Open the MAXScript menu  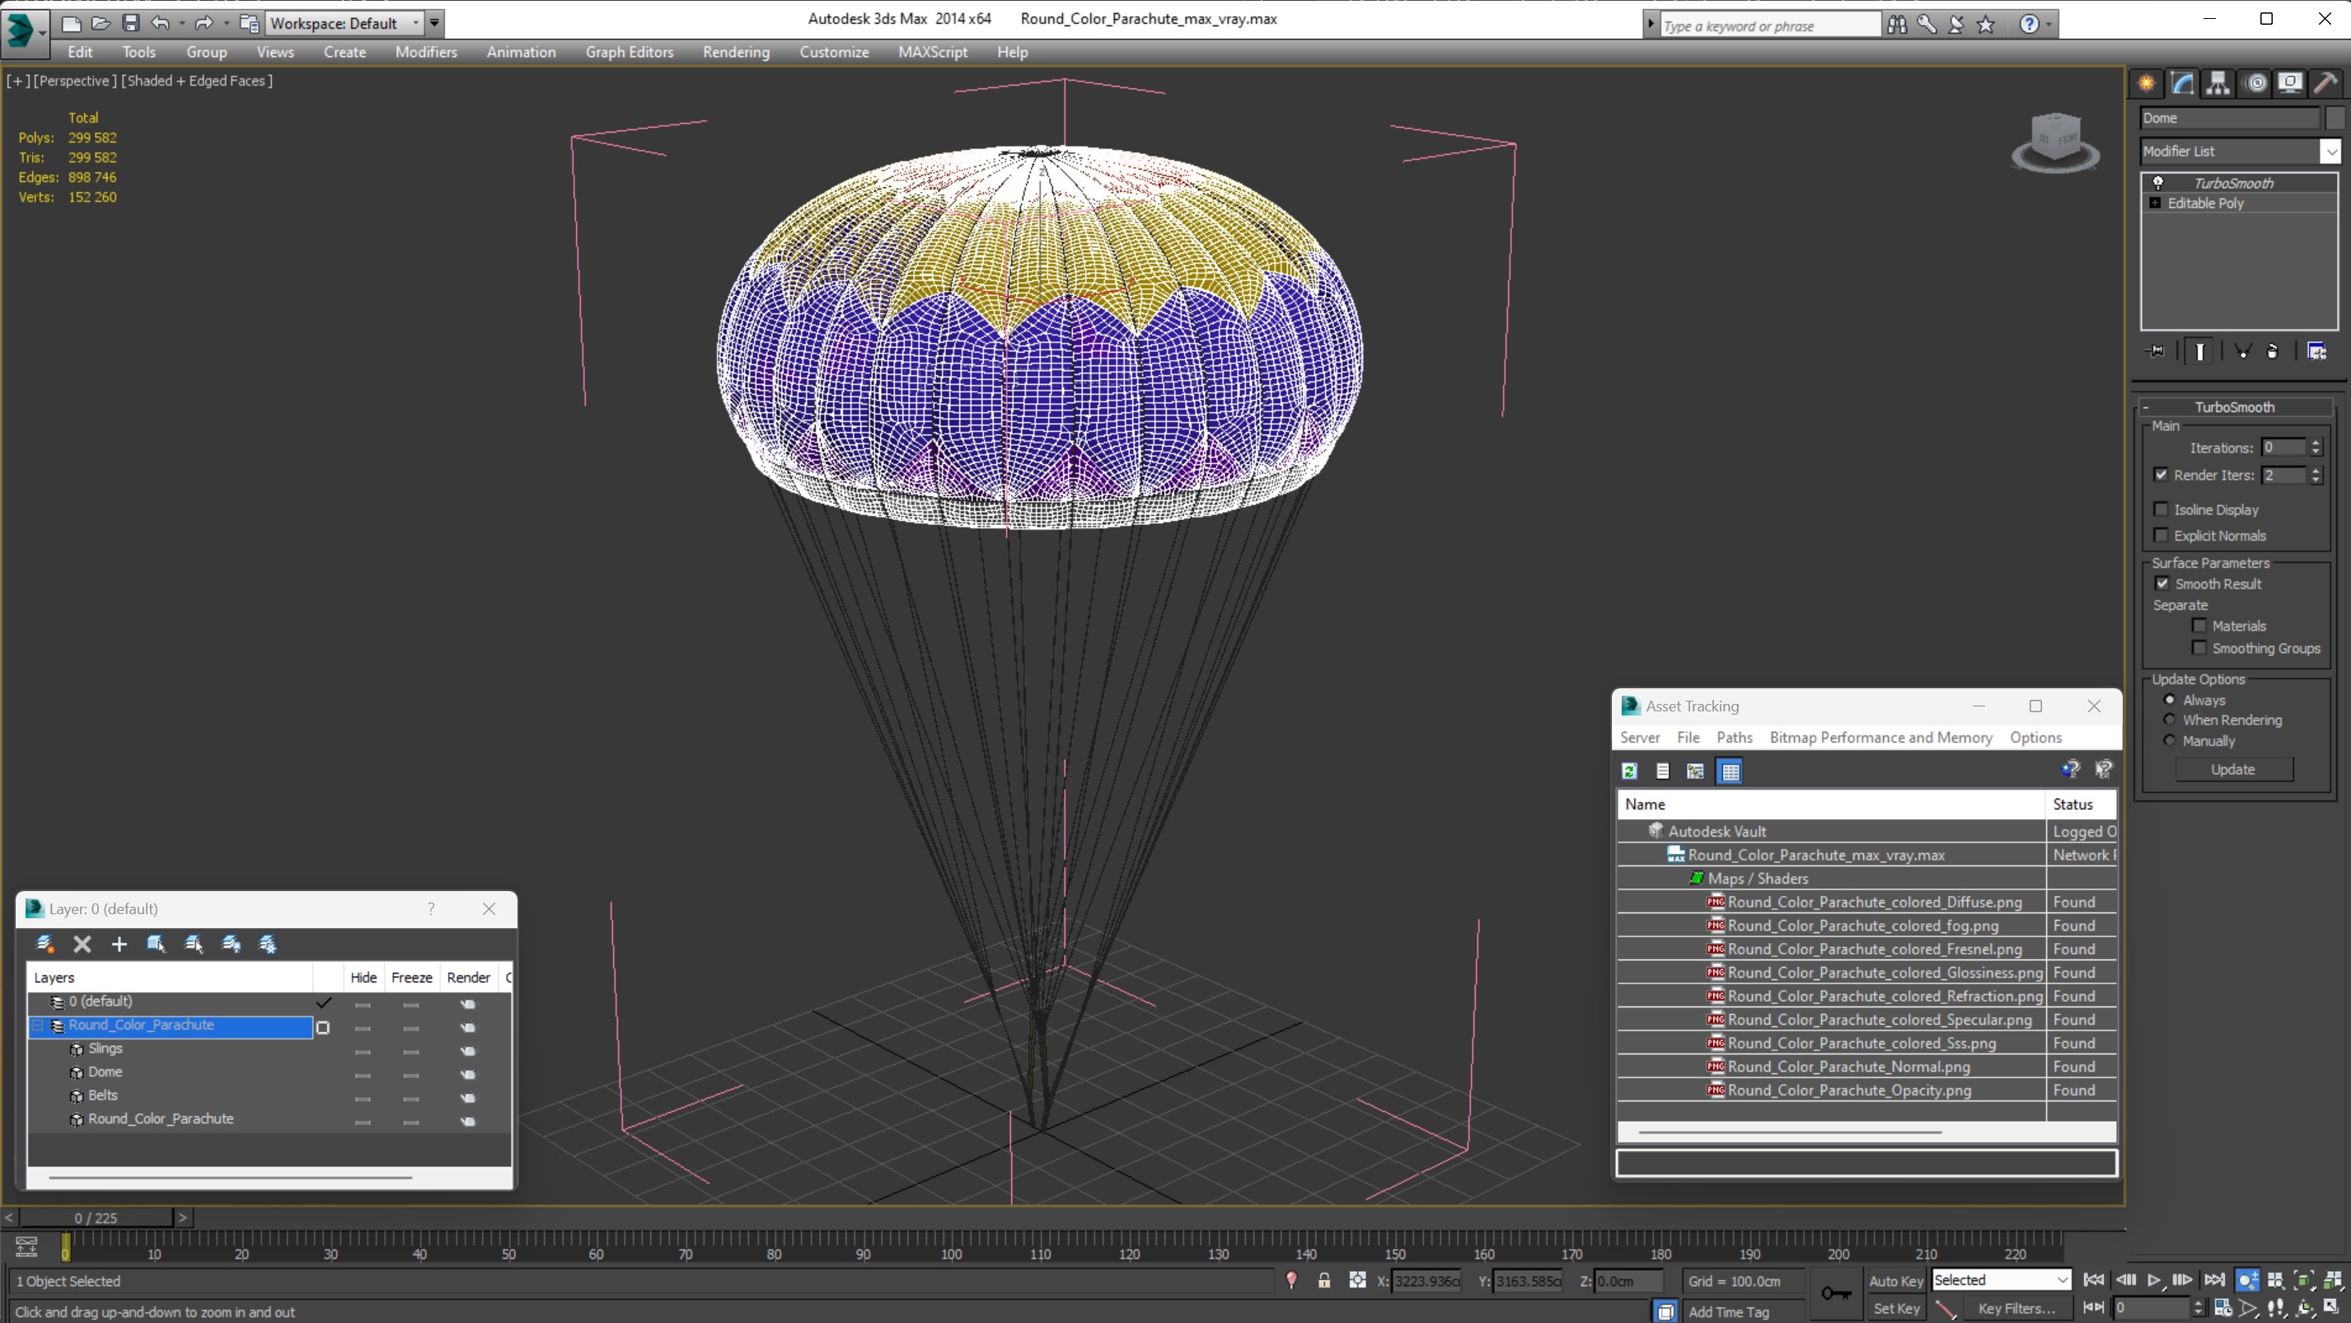pyautogui.click(x=933, y=52)
